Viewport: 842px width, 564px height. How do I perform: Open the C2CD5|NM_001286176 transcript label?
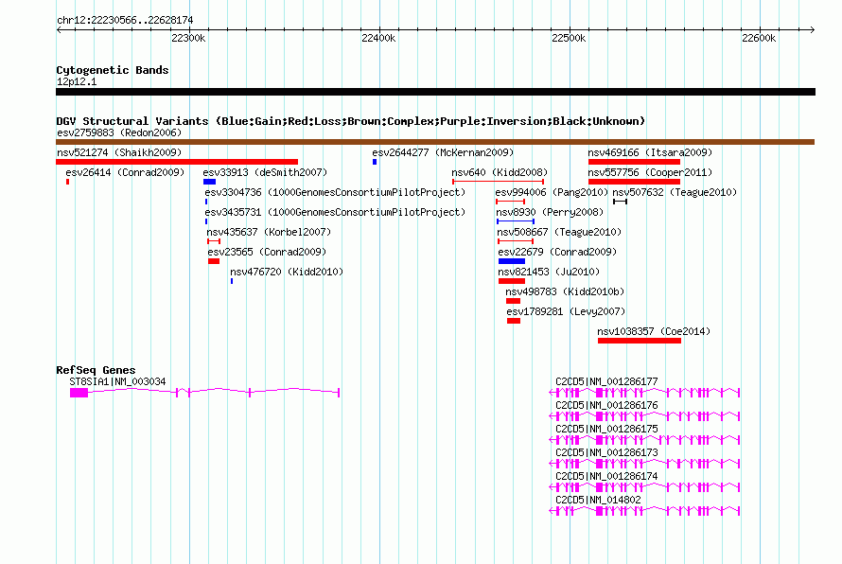[x=606, y=406]
